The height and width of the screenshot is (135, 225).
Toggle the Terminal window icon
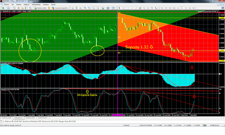[x=26, y=8]
